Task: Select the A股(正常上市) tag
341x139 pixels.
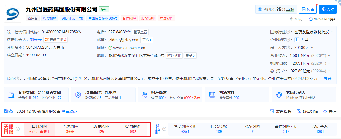Action: [72, 18]
